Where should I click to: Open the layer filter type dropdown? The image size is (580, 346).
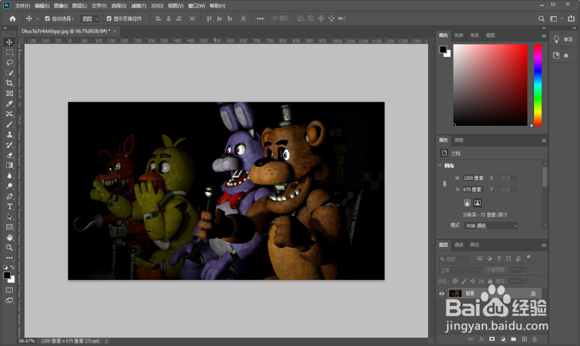point(454,258)
